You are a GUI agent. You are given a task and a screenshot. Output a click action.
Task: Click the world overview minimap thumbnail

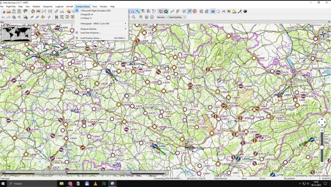pyautogui.click(x=16, y=33)
